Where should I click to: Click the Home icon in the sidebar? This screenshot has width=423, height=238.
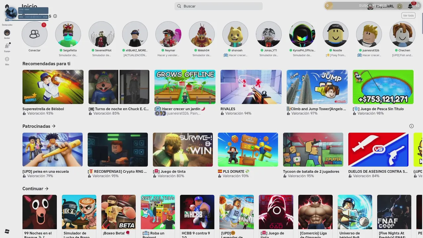point(7,7)
